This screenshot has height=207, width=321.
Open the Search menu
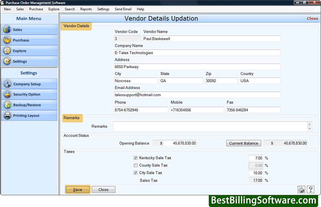[x=70, y=9]
